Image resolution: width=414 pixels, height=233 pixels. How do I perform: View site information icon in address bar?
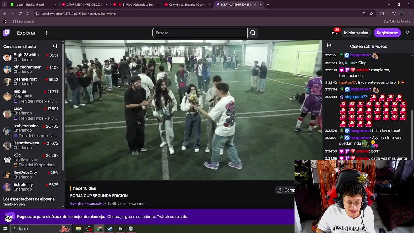coord(37,14)
